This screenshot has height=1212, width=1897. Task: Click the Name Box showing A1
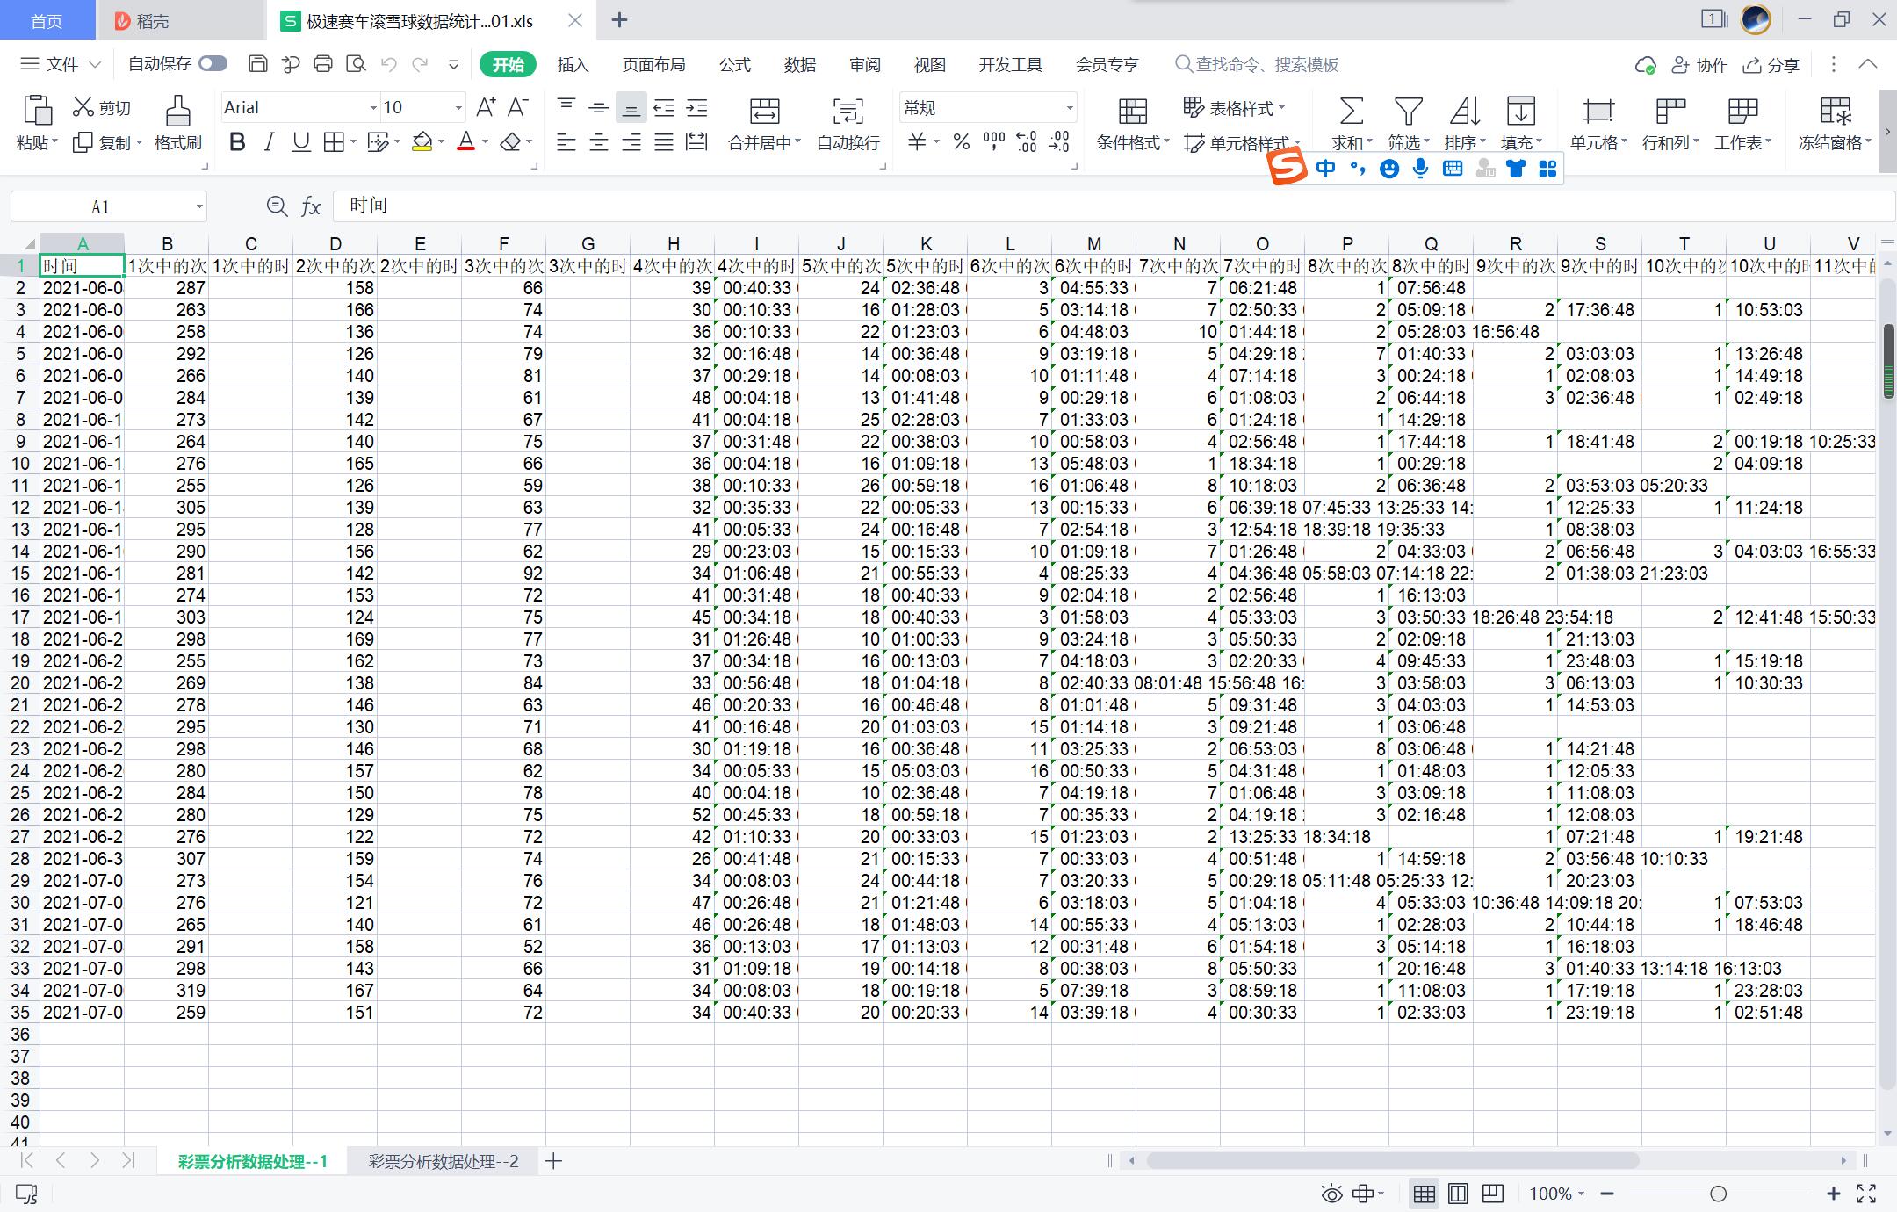tap(101, 207)
